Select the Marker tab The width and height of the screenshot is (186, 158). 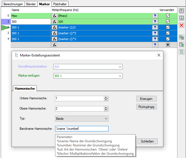(x=45, y=4)
